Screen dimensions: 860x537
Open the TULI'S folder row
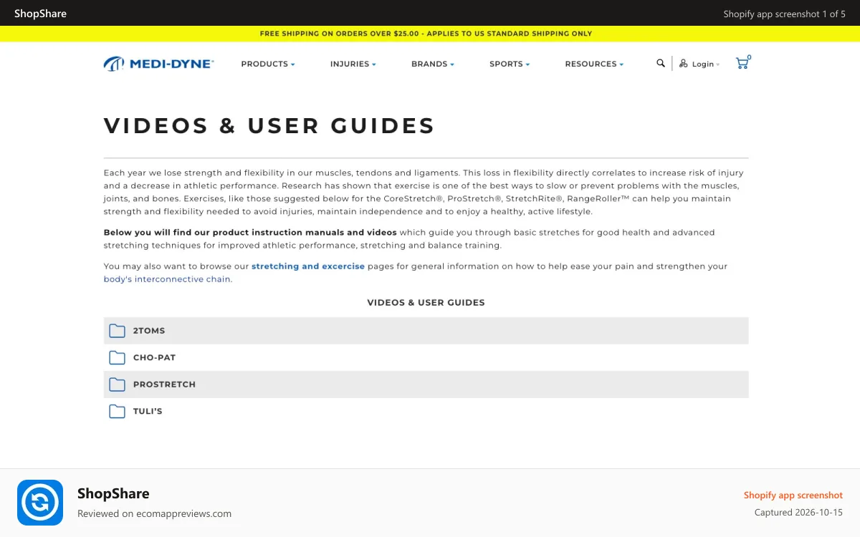[426, 411]
